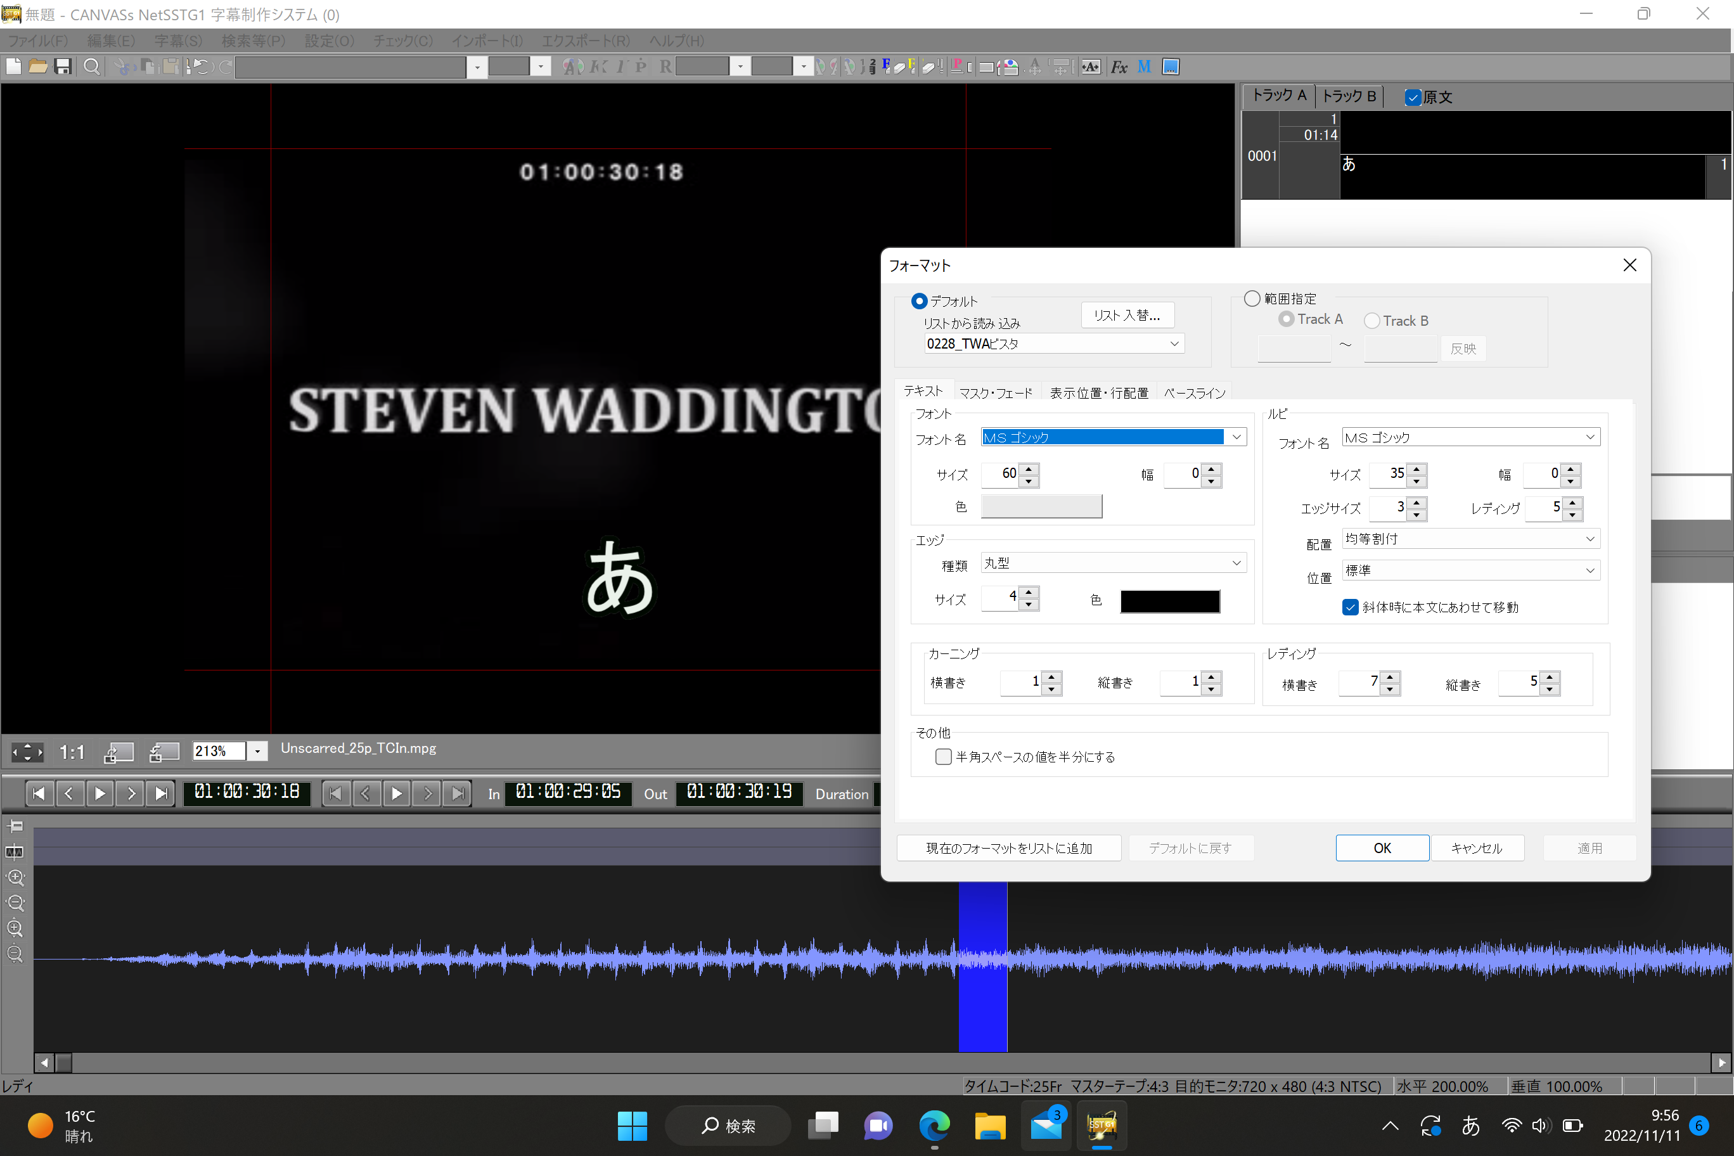The height and width of the screenshot is (1156, 1734).
Task: Play the video from current timecode
Action: pyautogui.click(x=100, y=793)
